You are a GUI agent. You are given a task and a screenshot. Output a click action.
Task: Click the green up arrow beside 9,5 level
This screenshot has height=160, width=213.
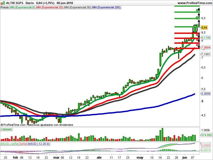point(197,18)
